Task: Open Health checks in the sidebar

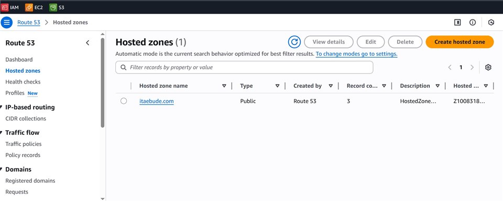Action: coord(23,82)
